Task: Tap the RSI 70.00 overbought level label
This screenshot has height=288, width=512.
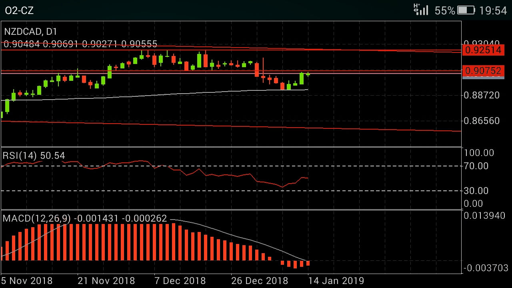Action: tap(476, 166)
